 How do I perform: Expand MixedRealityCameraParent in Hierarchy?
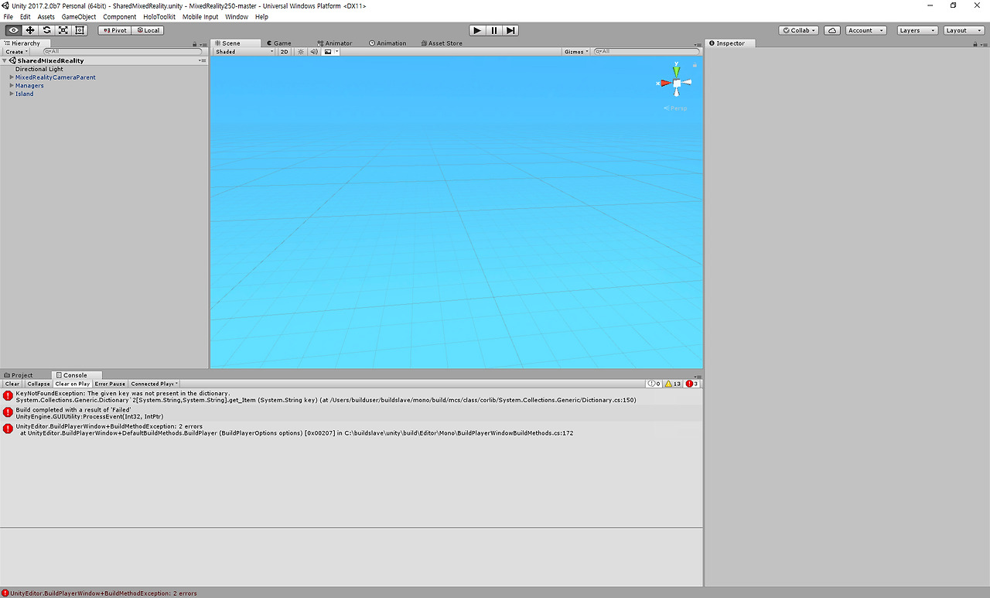pos(12,77)
